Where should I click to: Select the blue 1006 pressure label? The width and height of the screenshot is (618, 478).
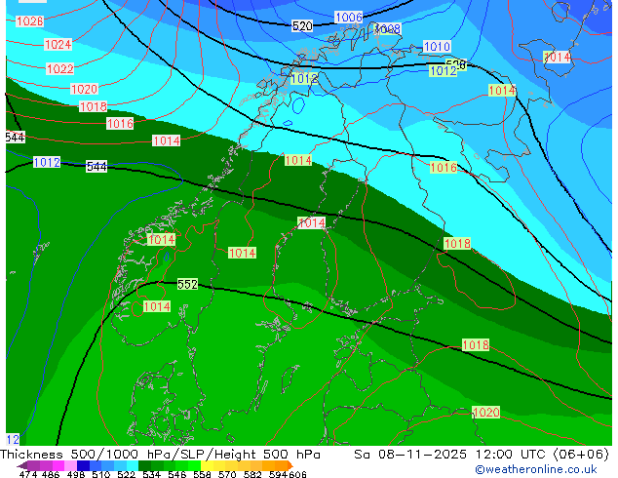click(348, 17)
